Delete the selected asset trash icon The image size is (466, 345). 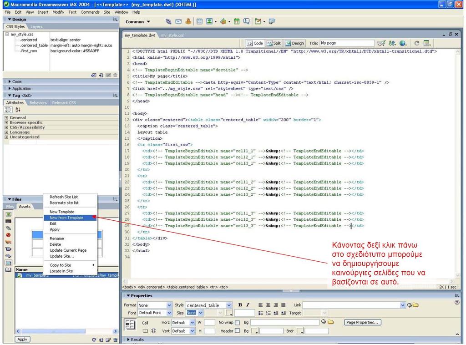115,340
